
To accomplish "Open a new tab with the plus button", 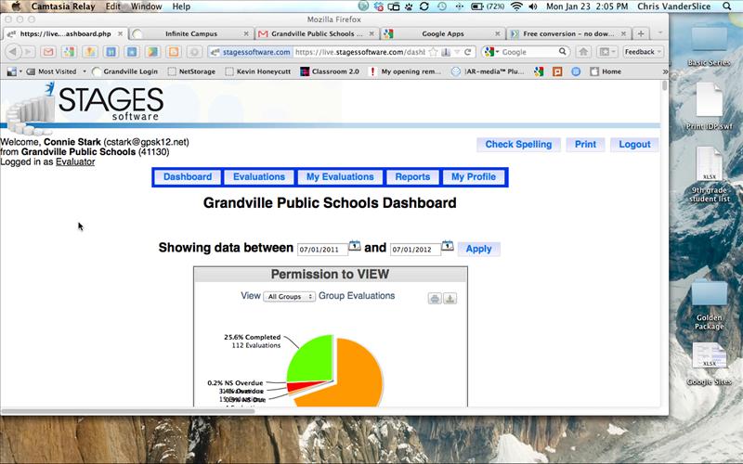I will point(641,33).
